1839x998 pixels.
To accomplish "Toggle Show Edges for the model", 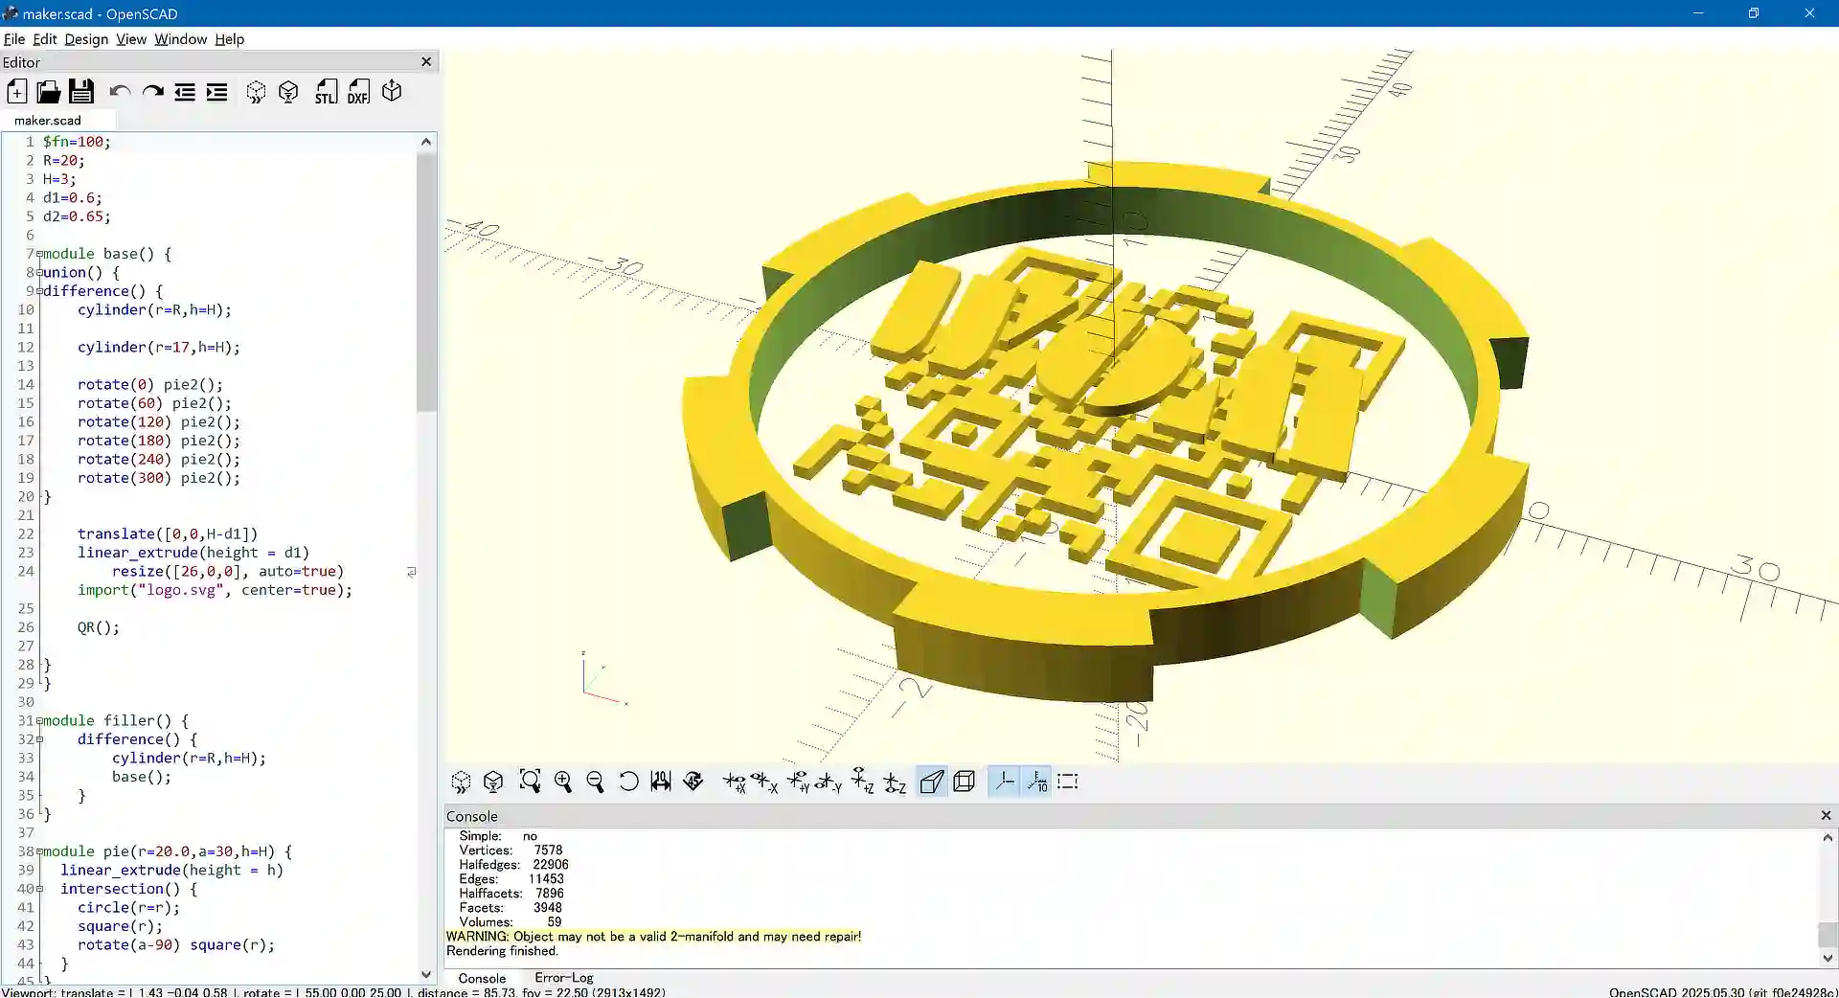I will tap(1068, 782).
